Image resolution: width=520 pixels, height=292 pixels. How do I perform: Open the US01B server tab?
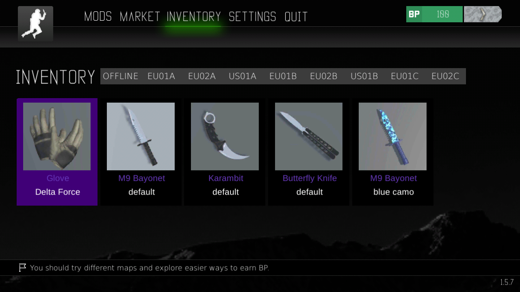coord(364,76)
